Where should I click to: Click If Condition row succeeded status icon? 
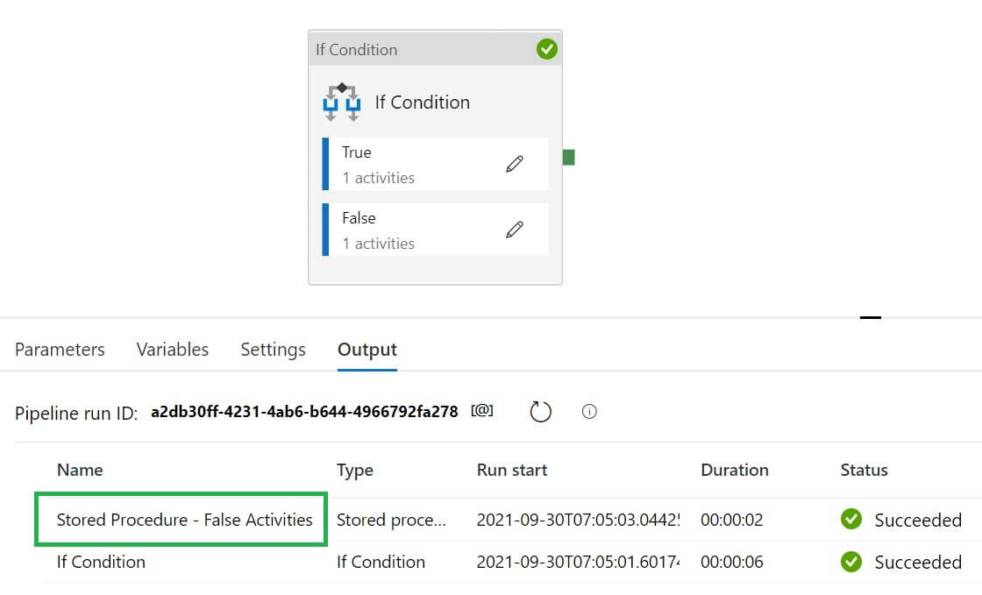(x=850, y=562)
